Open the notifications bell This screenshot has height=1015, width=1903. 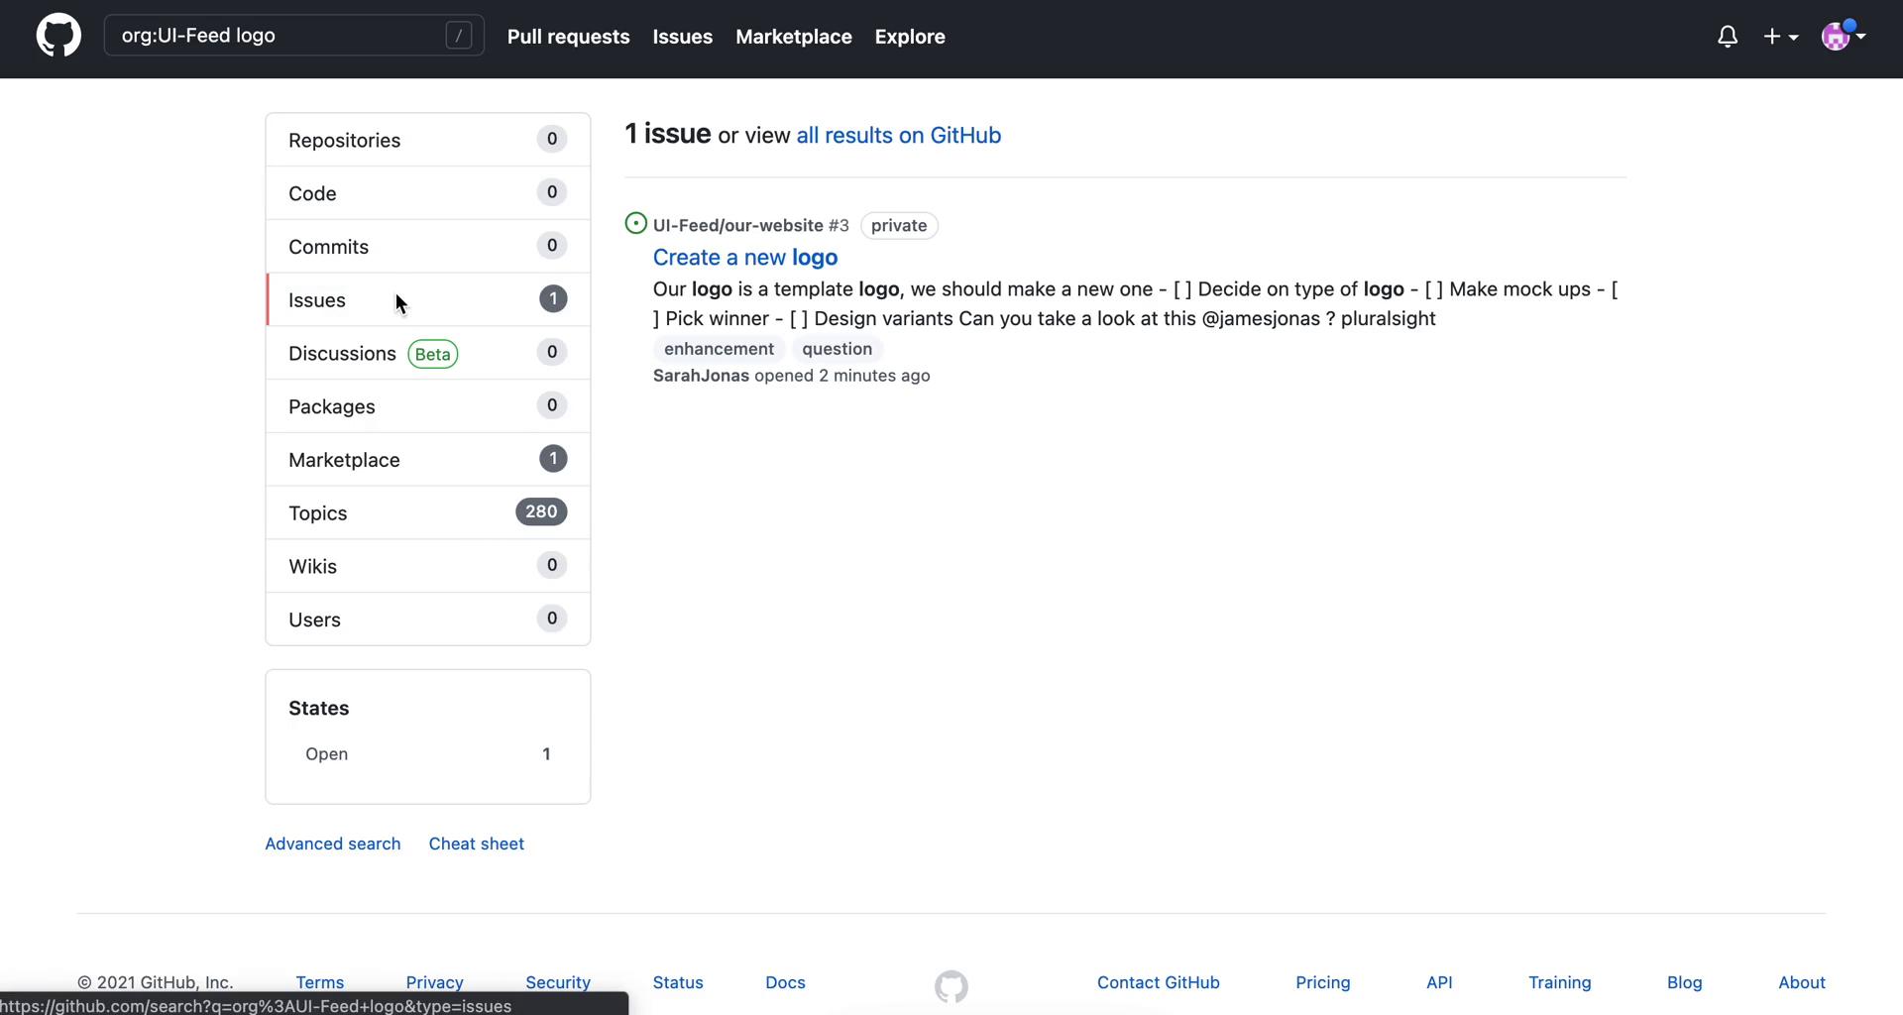(x=1728, y=37)
